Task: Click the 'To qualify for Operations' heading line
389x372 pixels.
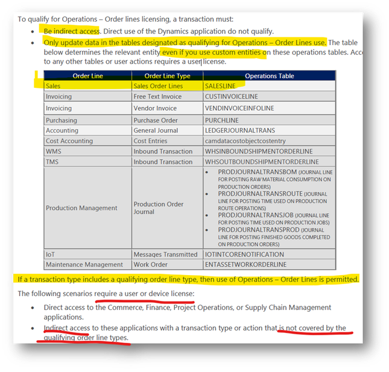Action: 125,19
